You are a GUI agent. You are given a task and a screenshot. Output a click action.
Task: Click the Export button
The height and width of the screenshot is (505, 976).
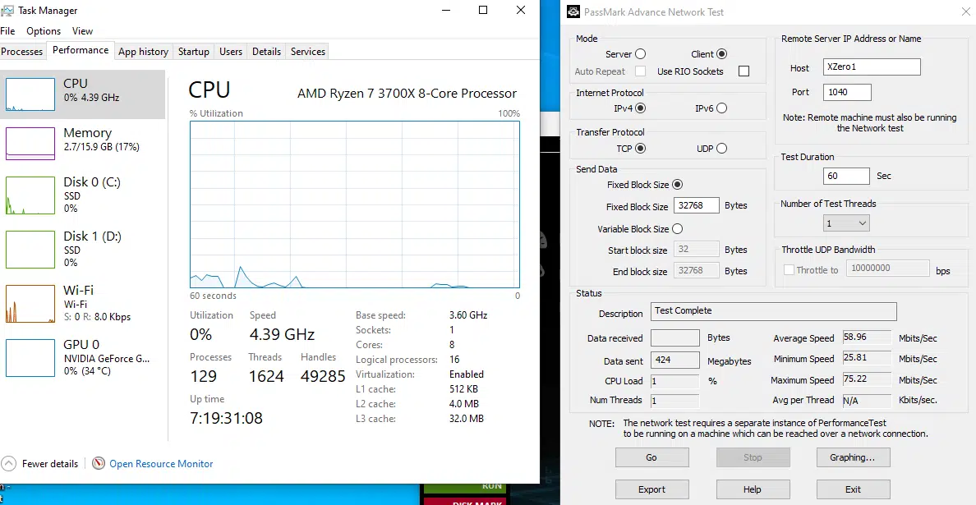(651, 489)
